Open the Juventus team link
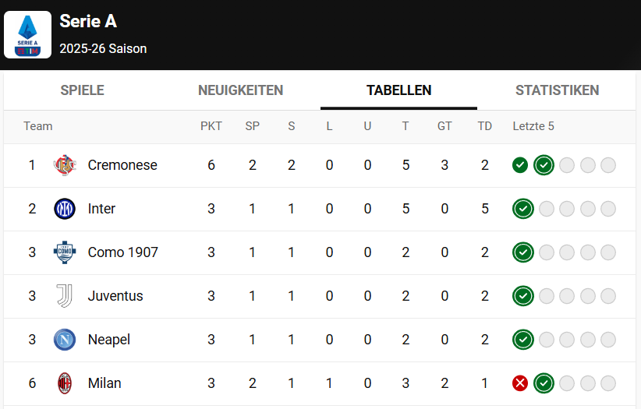Image resolution: width=641 pixels, height=409 pixels. tap(115, 296)
